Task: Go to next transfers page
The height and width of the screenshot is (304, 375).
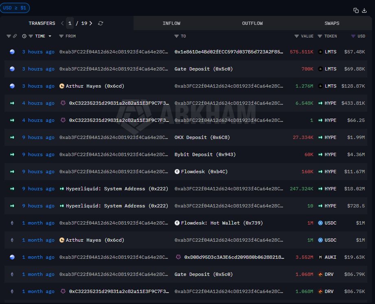Action: pos(91,23)
